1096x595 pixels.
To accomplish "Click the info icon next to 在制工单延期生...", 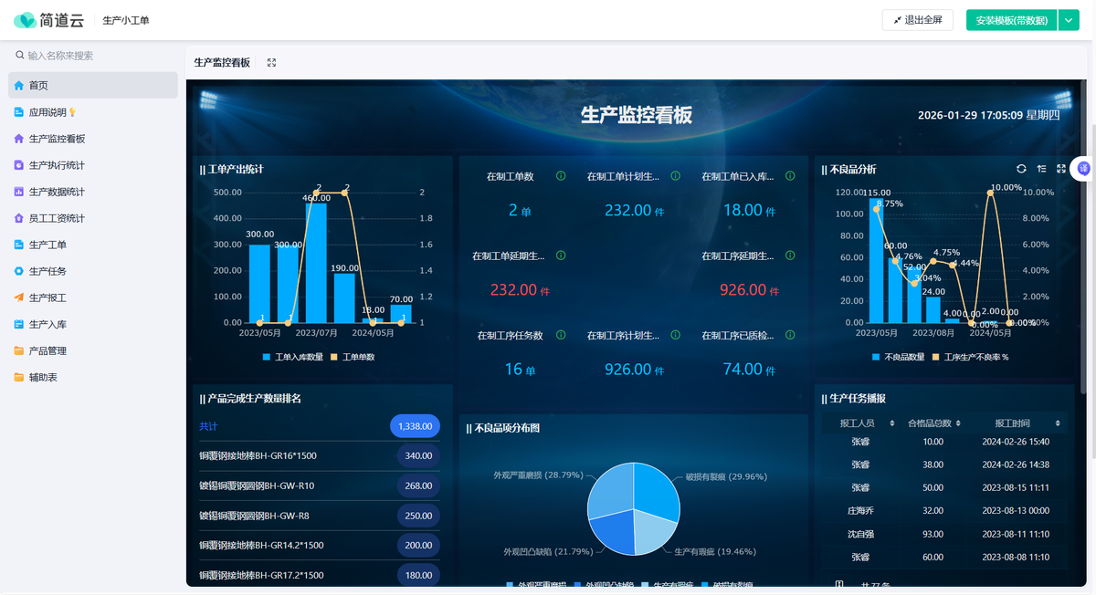I will (561, 256).
